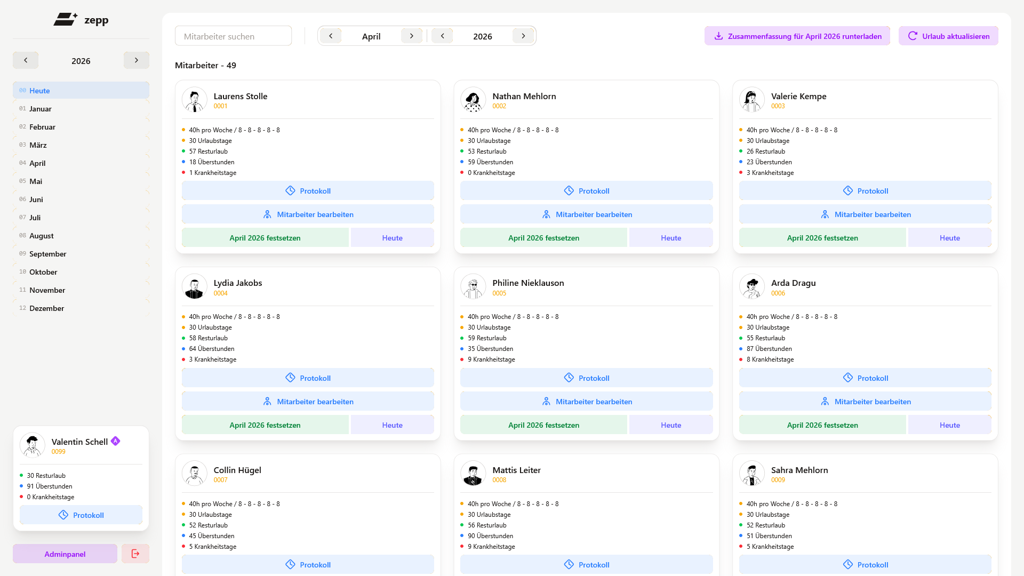Select Dezember in the month list
Image resolution: width=1024 pixels, height=576 pixels.
pyautogui.click(x=46, y=308)
